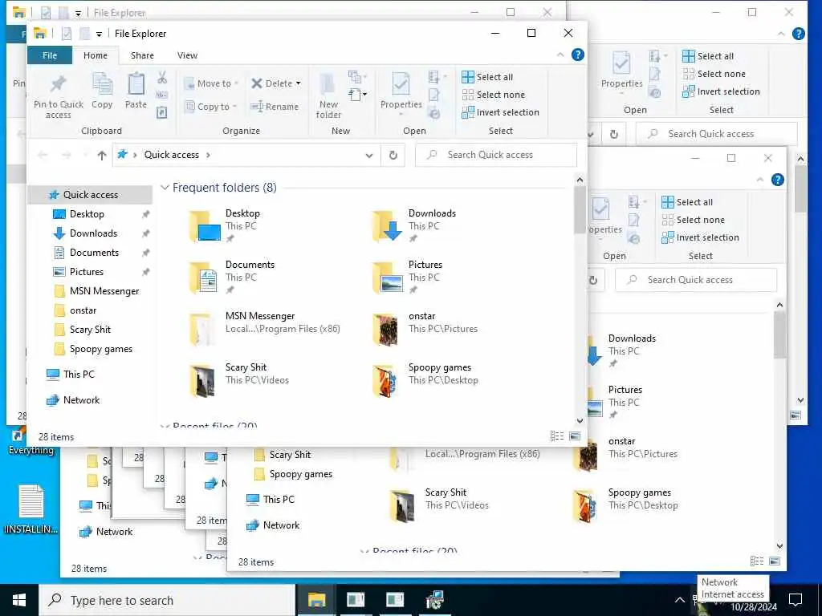Screen dimensions: 822x616
Task: Open the Desktop folder in Frequent folders
Action: click(226, 225)
